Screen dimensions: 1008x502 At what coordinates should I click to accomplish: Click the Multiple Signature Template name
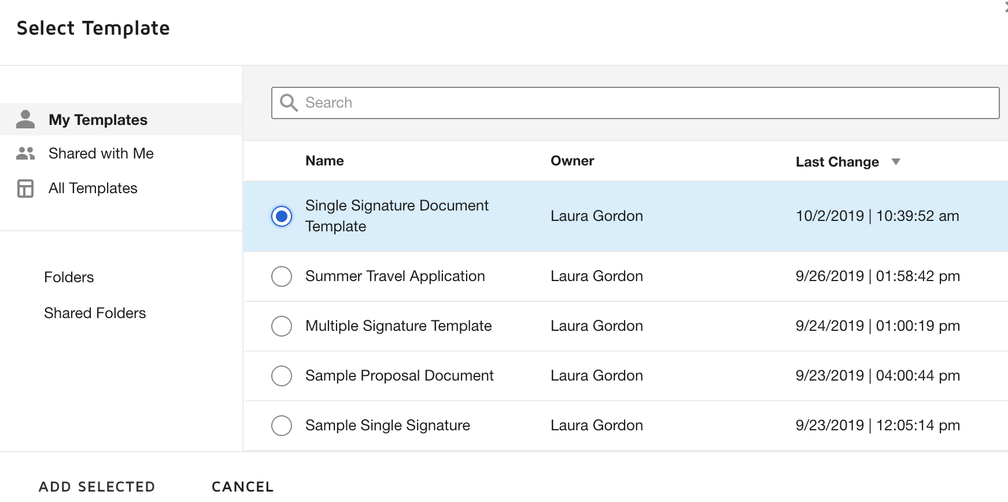(398, 326)
